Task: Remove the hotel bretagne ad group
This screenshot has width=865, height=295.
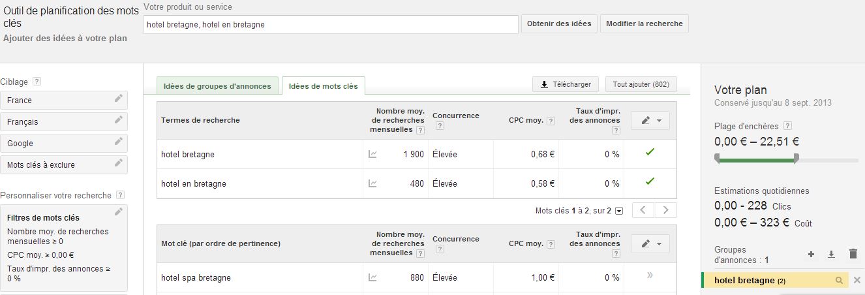Action: pyautogui.click(x=857, y=281)
